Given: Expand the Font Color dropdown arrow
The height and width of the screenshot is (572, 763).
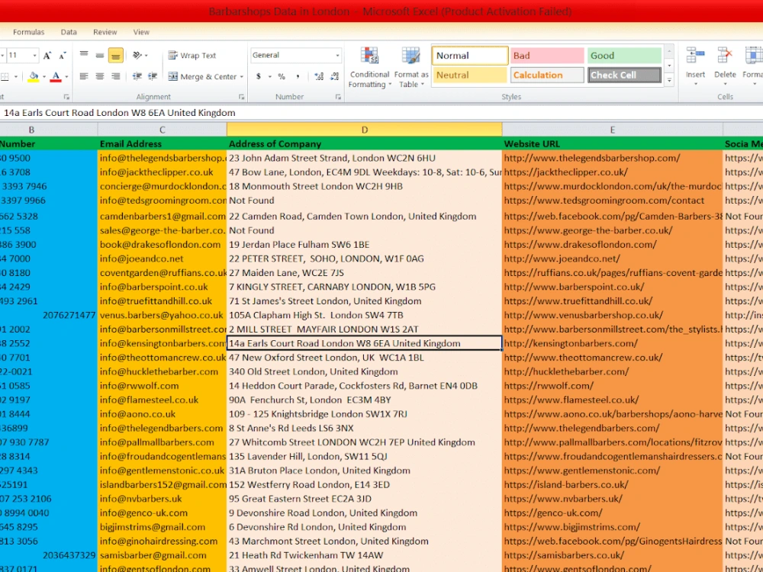Looking at the screenshot, I should 66,77.
